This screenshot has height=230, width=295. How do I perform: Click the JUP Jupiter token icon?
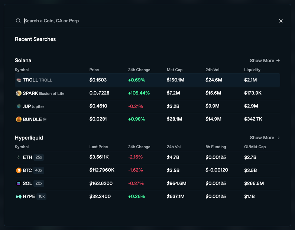(19, 106)
